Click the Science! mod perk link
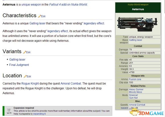Image resolution: width=165 pixels, height=117 pixels. [x=133, y=95]
